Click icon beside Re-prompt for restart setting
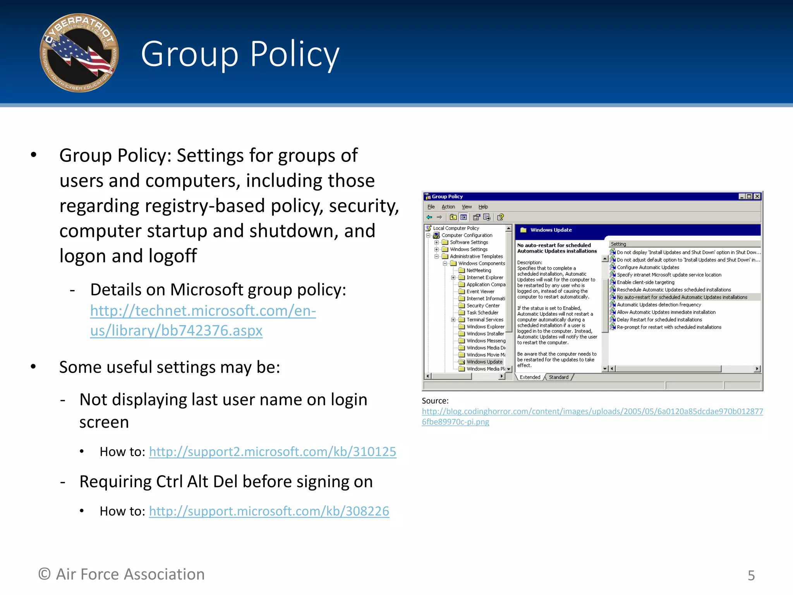Image resolution: width=793 pixels, height=595 pixels. pyautogui.click(x=613, y=327)
